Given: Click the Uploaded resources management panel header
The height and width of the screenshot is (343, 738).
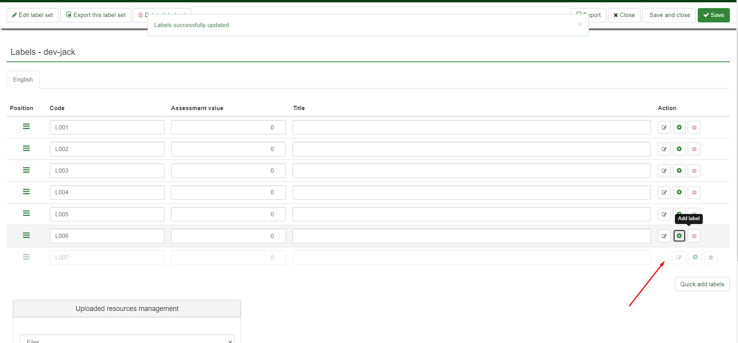Looking at the screenshot, I should (127, 309).
